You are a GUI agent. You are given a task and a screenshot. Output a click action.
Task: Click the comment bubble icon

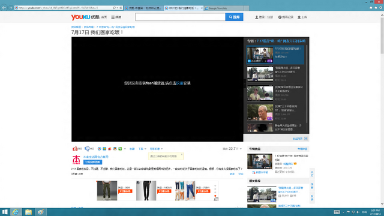click(87, 149)
